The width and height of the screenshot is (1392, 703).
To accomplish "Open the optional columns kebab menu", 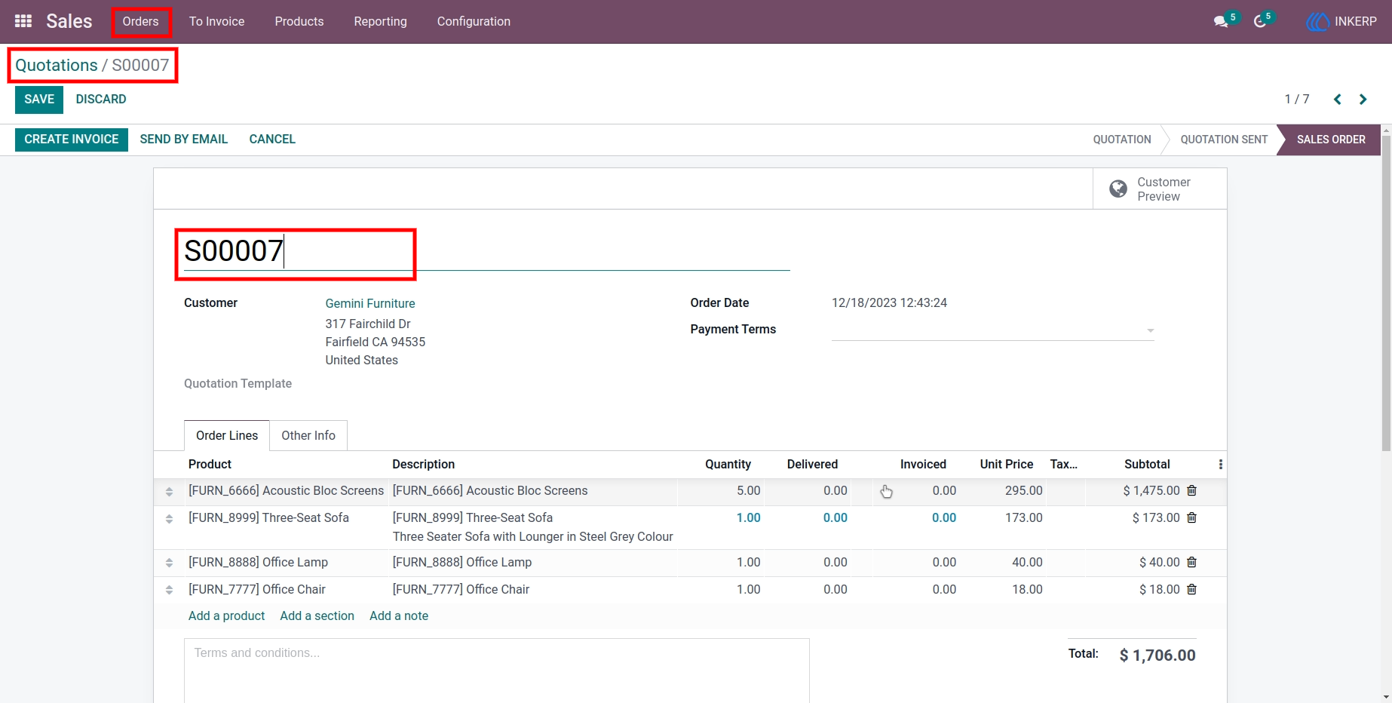I will [1220, 465].
